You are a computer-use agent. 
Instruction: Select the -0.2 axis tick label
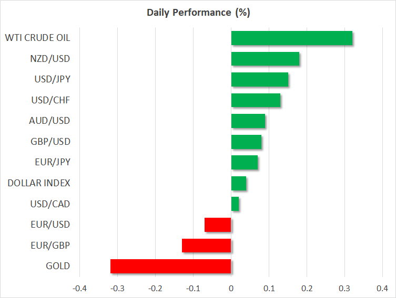pyautogui.click(x=155, y=289)
